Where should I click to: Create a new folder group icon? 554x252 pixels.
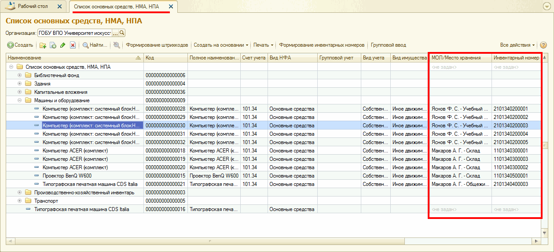point(43,45)
